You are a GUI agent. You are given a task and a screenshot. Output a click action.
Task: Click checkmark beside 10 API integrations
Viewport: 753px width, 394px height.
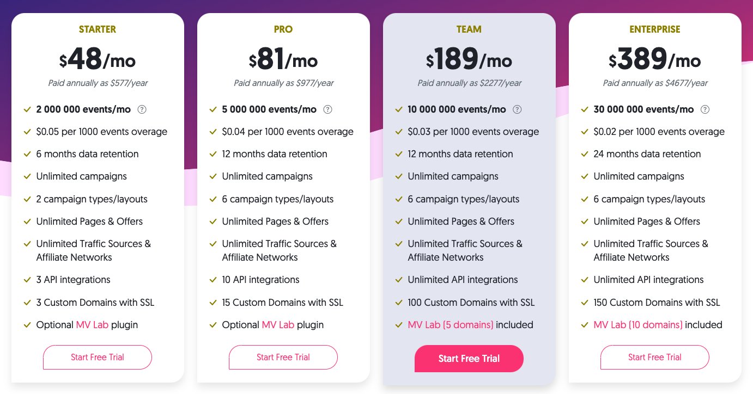coord(213,280)
